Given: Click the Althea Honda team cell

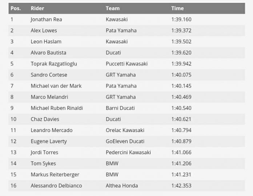Looking at the screenshot, I should [122, 186].
